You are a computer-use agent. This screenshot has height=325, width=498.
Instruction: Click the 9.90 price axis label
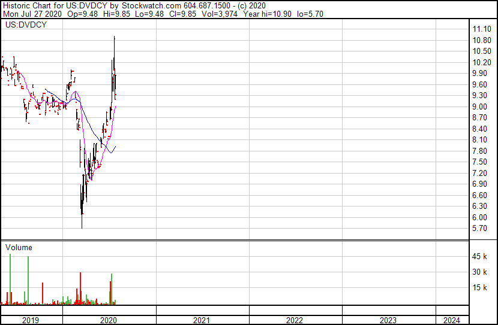[x=479, y=73]
